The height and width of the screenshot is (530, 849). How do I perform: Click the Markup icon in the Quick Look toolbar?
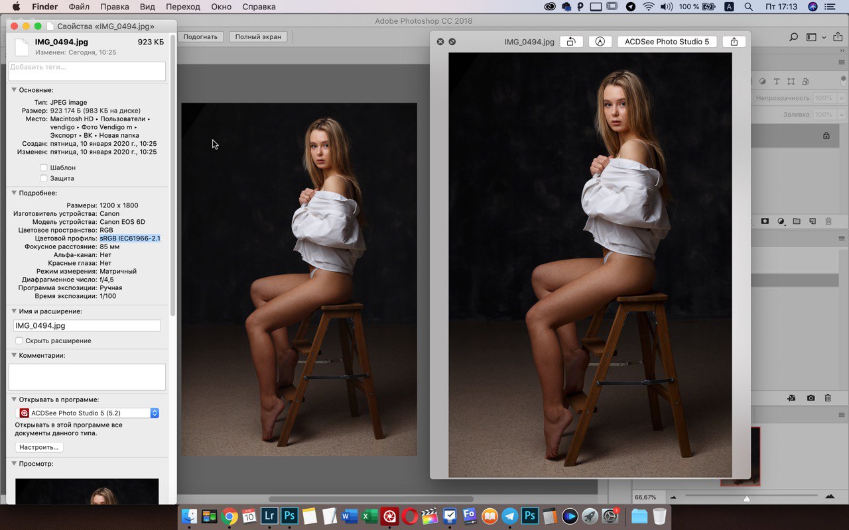600,42
